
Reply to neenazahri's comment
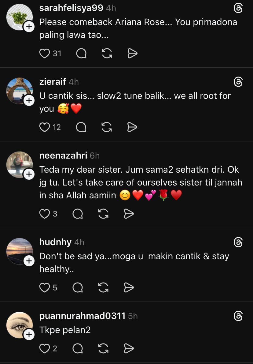point(78,214)
